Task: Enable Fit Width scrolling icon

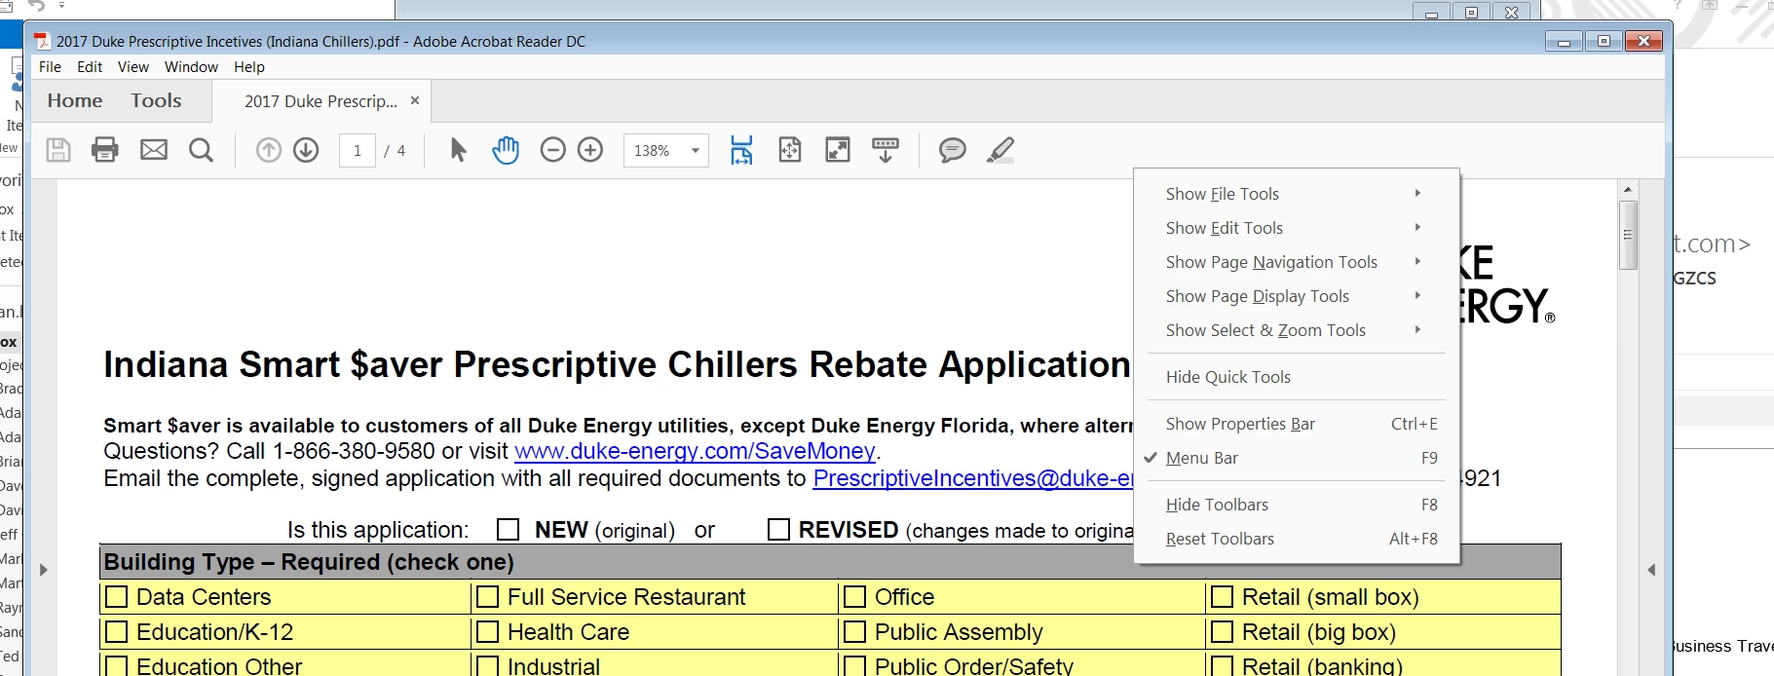Action: [x=741, y=150]
